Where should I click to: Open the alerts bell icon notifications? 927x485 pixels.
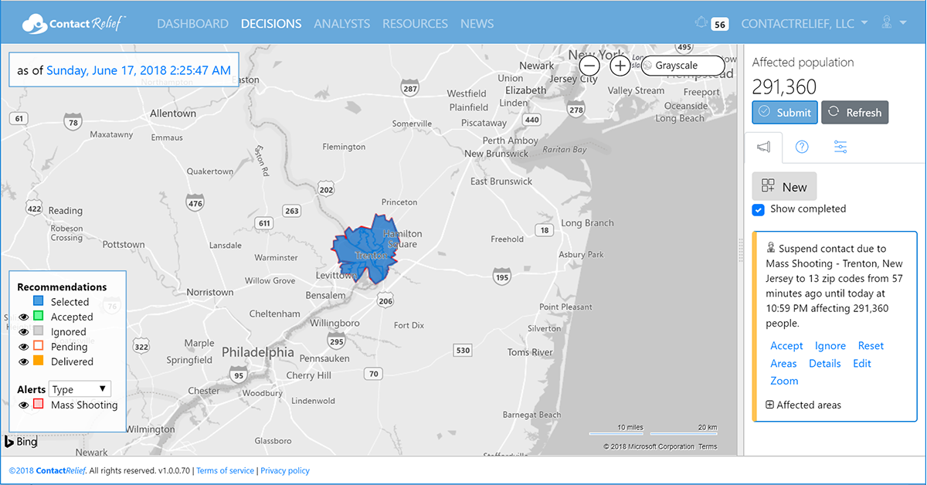pos(701,23)
